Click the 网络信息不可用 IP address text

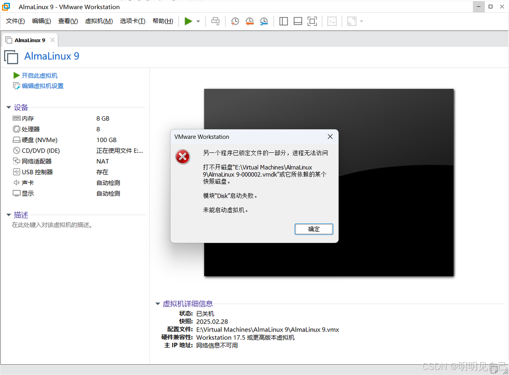217,346
